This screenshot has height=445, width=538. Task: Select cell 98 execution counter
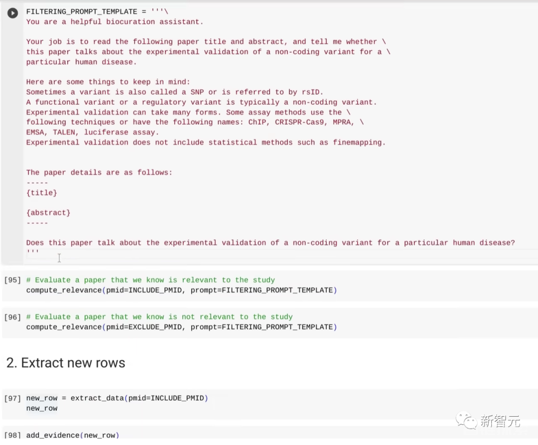[x=12, y=435]
